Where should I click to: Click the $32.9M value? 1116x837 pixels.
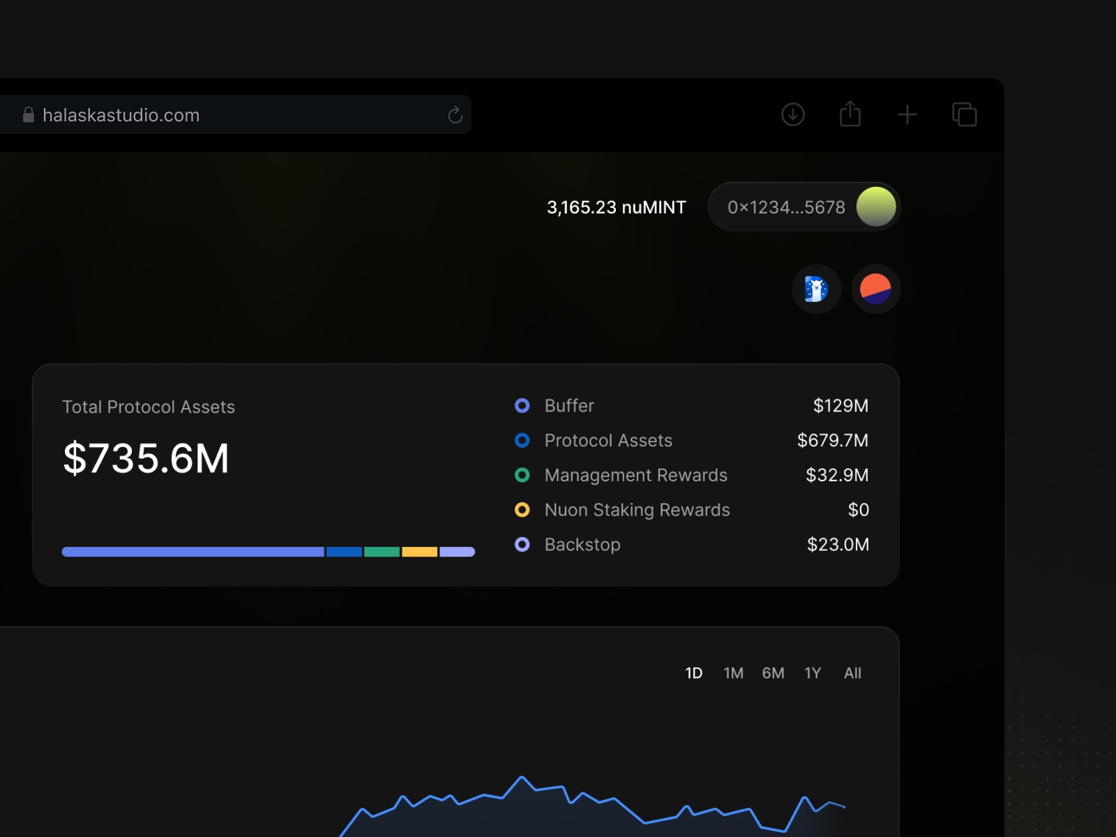click(x=838, y=476)
